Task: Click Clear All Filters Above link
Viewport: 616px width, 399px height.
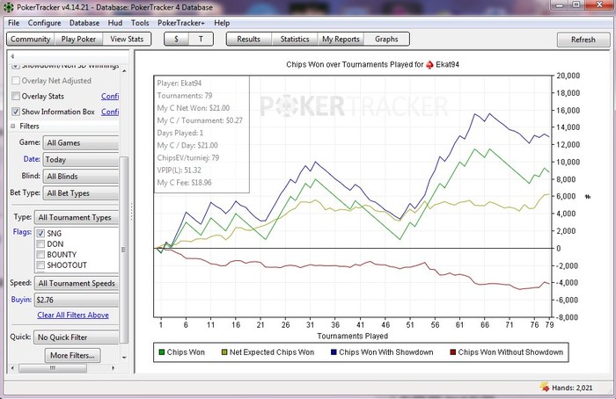Action: (x=73, y=315)
